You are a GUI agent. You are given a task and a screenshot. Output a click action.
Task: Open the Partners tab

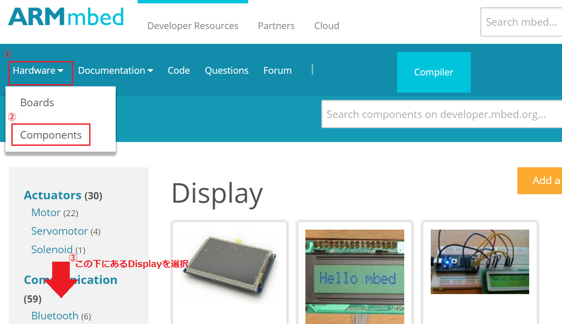(276, 26)
